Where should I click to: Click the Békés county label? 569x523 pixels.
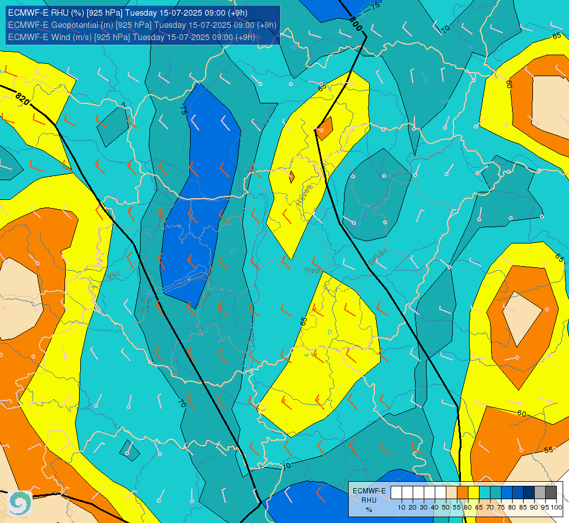[377, 257]
